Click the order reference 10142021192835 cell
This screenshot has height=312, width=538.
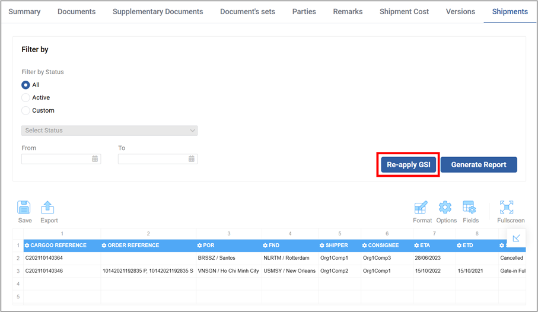148,271
